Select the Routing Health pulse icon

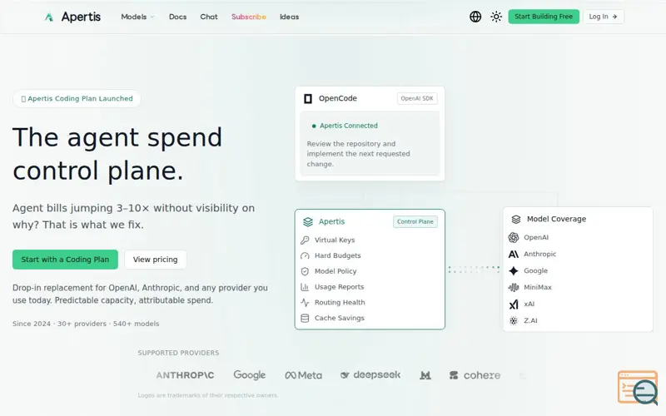pyautogui.click(x=305, y=302)
